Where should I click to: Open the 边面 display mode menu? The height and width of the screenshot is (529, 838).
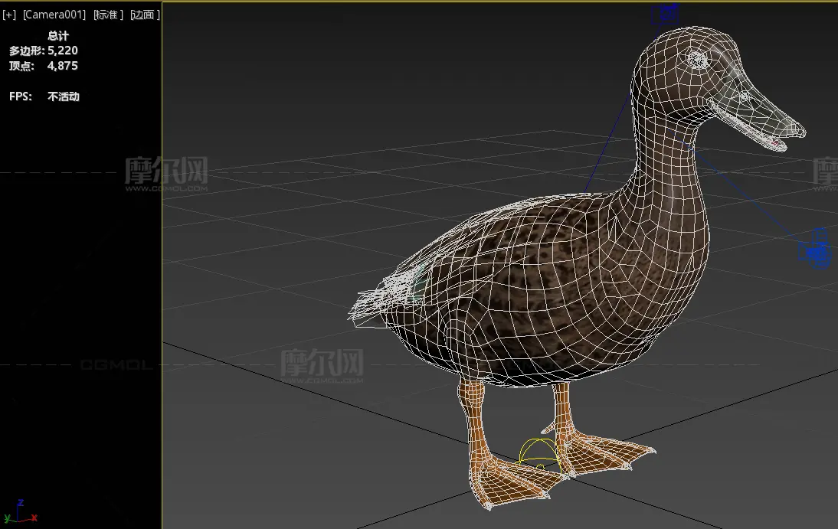point(145,15)
